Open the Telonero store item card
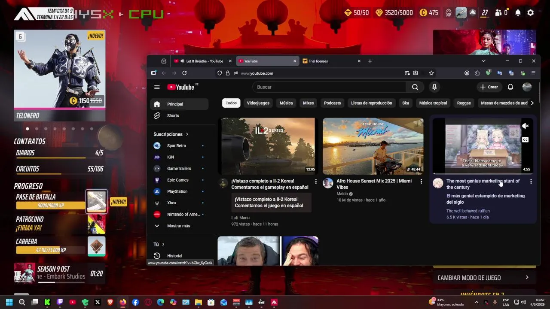Image resolution: width=550 pixels, height=309 pixels. tap(59, 75)
